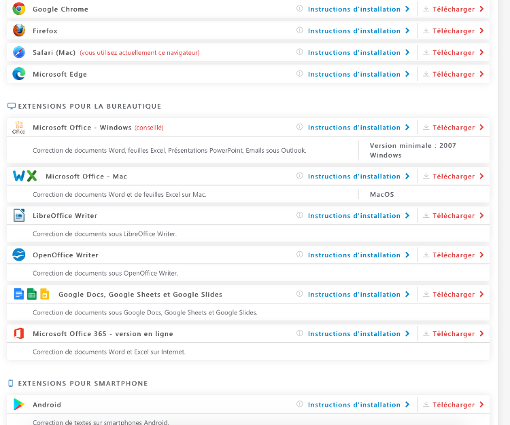This screenshot has width=510, height=425.
Task: Open installation instructions for Google Docs extension
Action: point(358,294)
